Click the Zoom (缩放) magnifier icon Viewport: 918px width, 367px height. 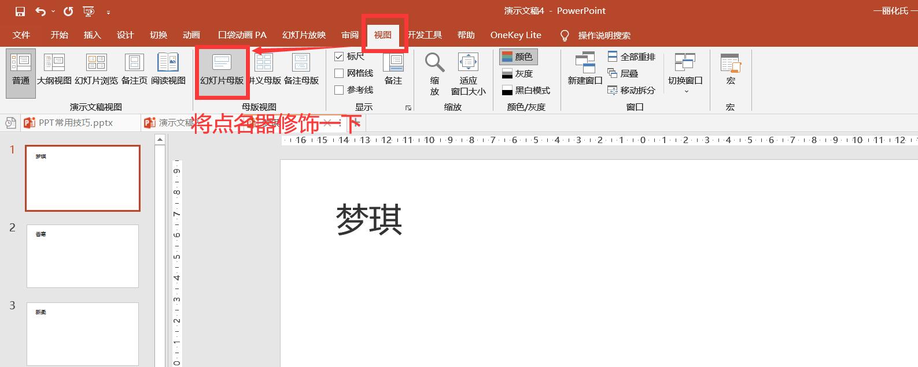tap(434, 63)
